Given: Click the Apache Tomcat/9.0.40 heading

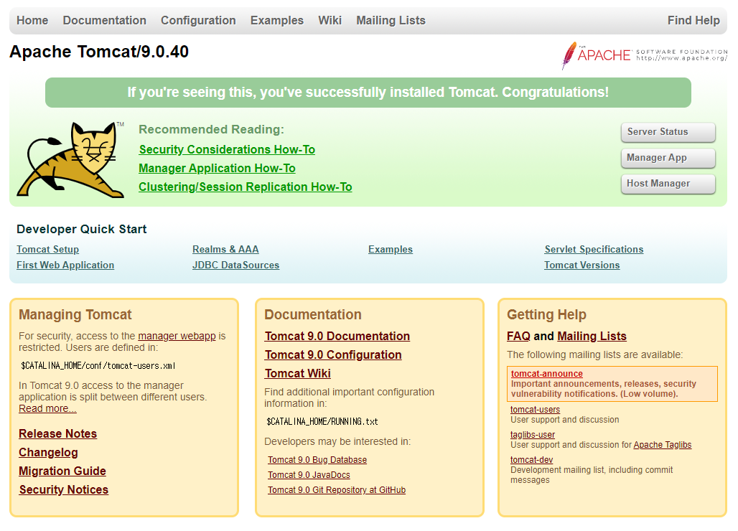Looking at the screenshot, I should pos(99,52).
